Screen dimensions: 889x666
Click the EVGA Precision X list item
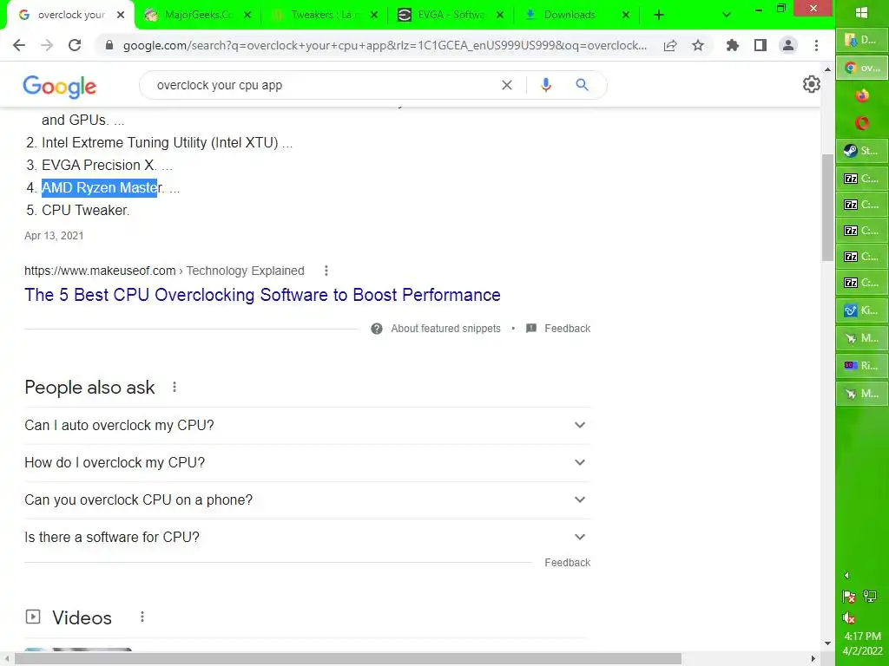click(x=99, y=166)
